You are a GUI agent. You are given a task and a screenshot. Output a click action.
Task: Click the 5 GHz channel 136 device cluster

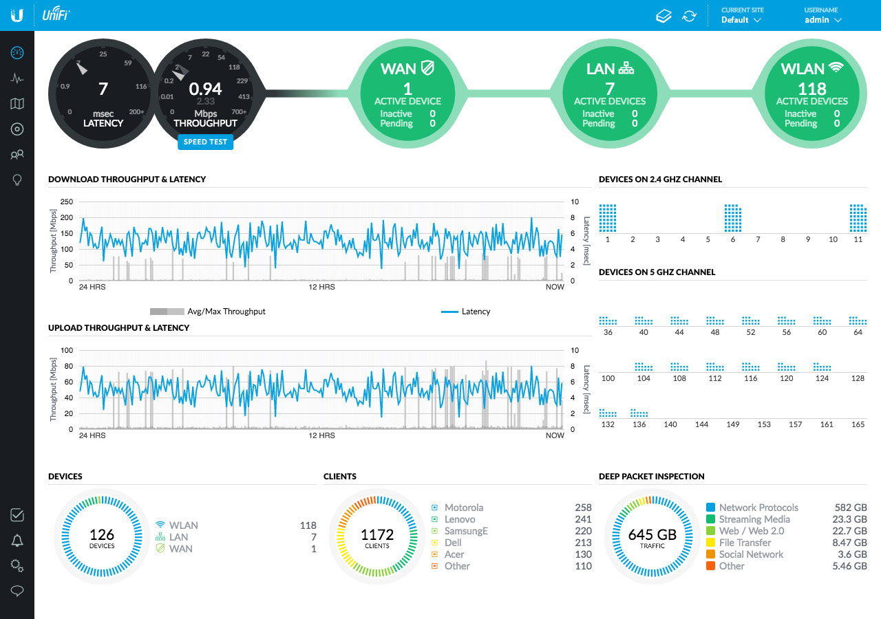point(639,413)
